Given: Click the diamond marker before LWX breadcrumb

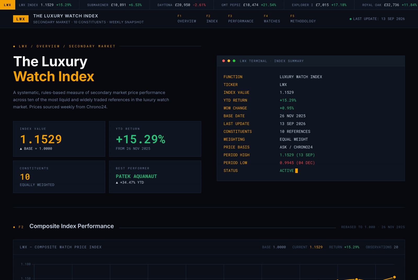Looking at the screenshot, I should pos(14,46).
